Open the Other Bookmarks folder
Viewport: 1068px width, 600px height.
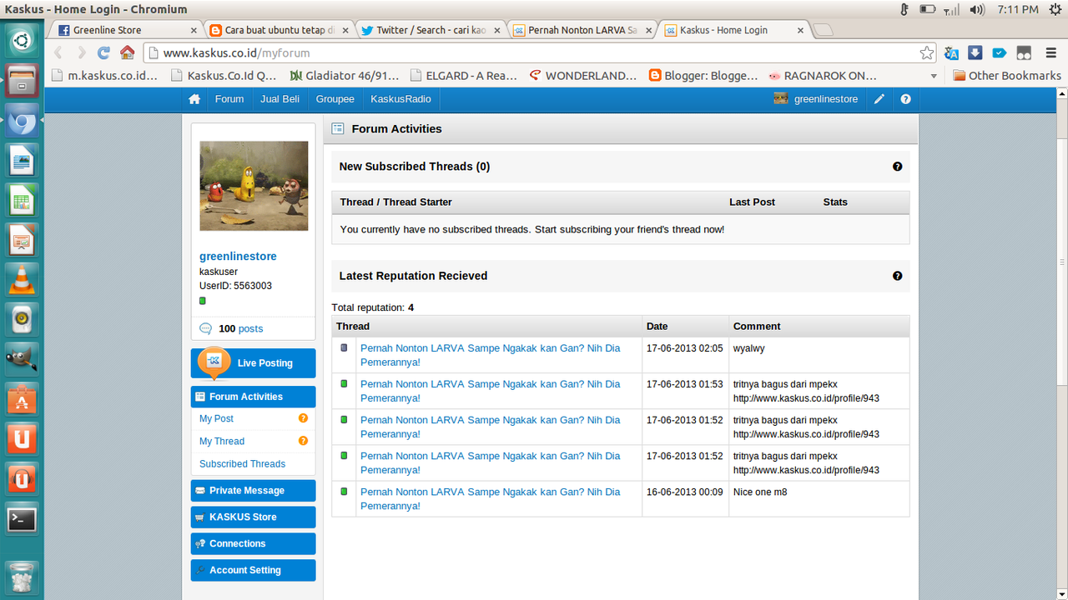tap(1007, 76)
